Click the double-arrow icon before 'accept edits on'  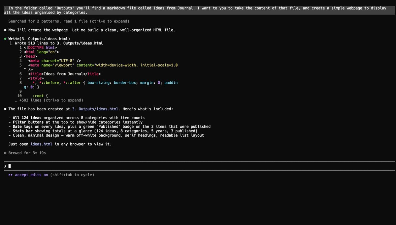(x=11, y=175)
